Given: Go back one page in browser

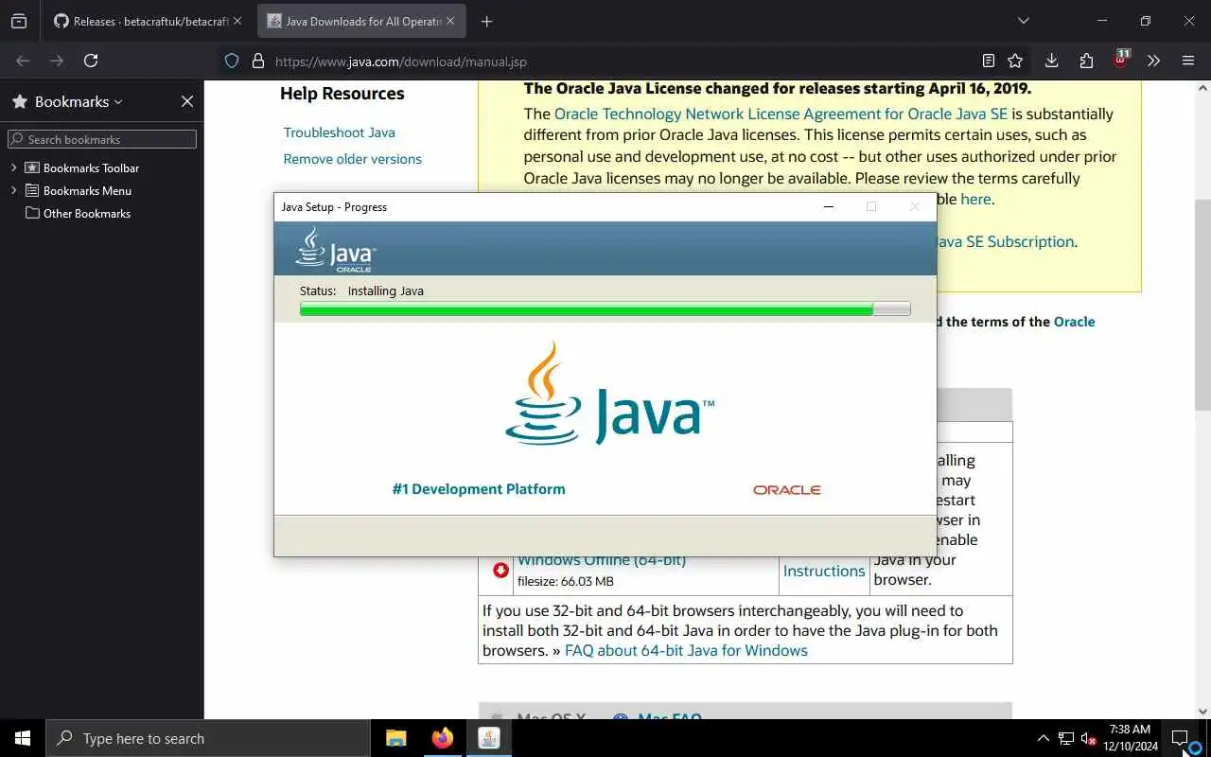Looking at the screenshot, I should (23, 61).
